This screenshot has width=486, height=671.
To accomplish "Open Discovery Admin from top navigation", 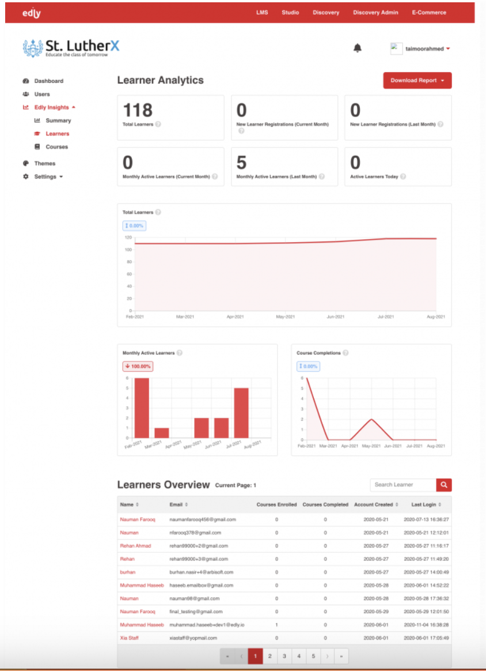I will pos(375,12).
